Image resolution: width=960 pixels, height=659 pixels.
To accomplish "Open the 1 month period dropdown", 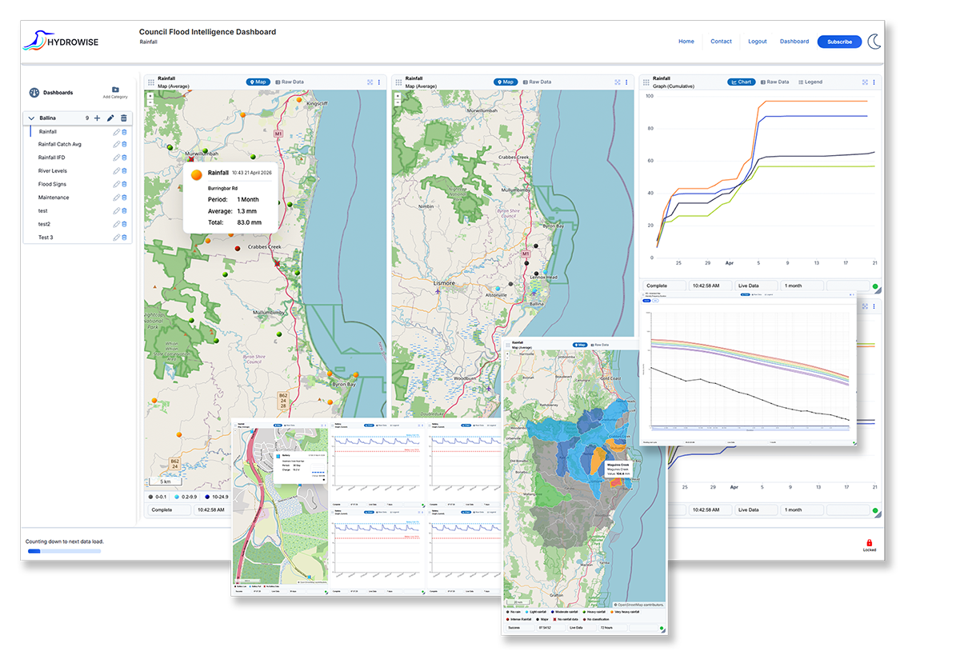I will point(793,285).
